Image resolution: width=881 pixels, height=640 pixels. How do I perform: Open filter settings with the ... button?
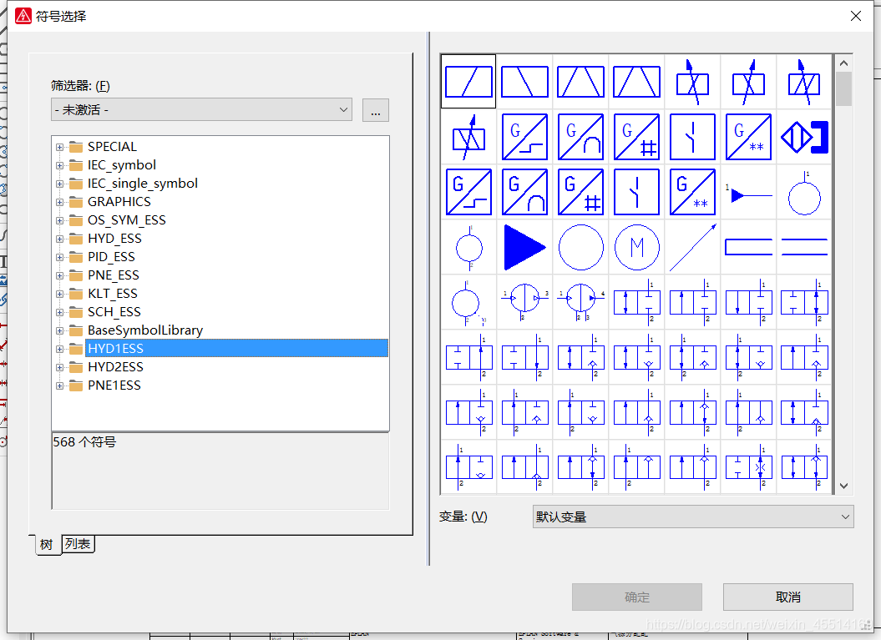[375, 110]
